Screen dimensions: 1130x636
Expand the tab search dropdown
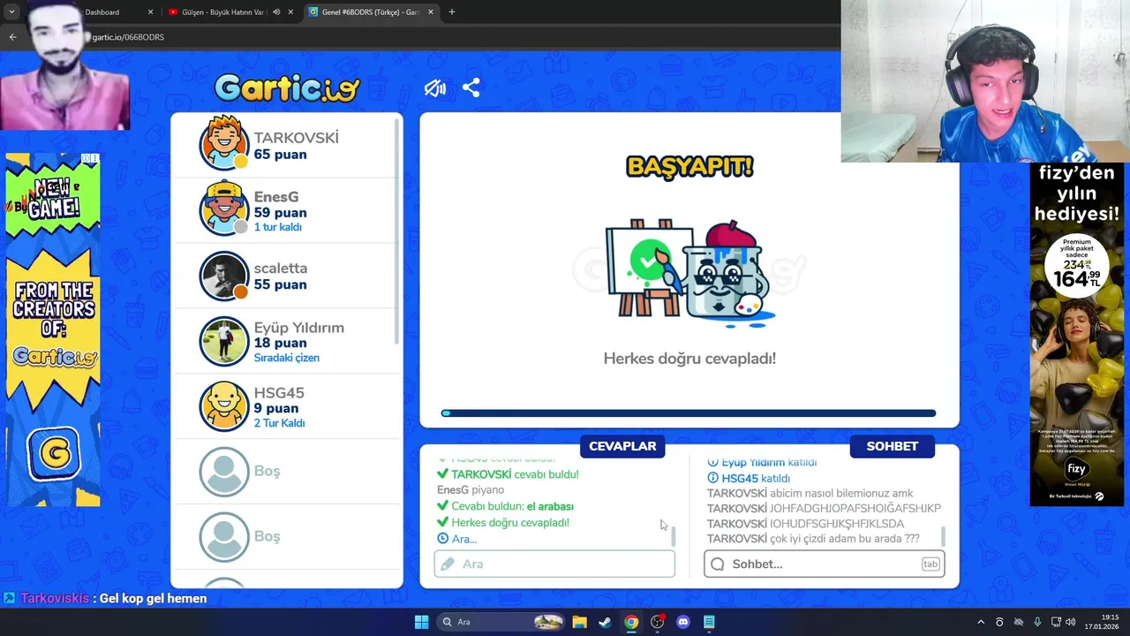11,12
